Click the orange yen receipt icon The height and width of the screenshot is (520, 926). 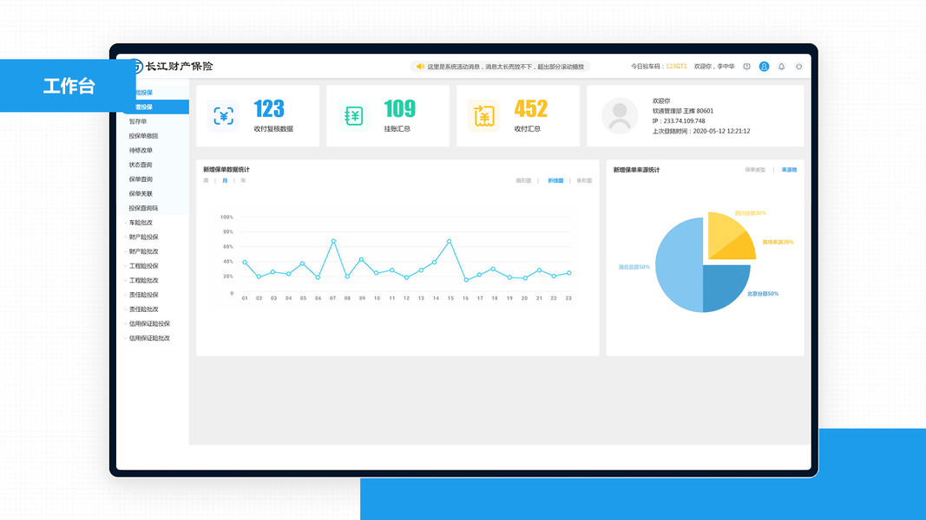483,115
